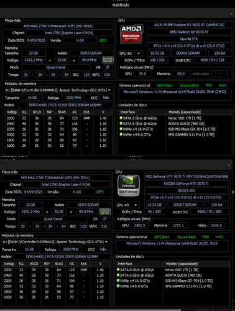235x311 pixels.
Task: Click memory chip icon in NVIDIA GPU window
Action: (x=105, y=211)
